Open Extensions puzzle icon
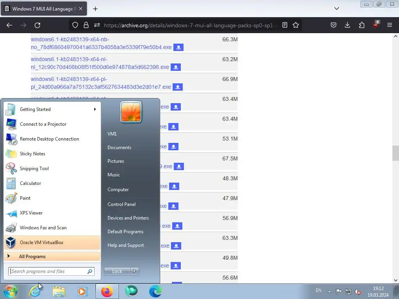 362,25
